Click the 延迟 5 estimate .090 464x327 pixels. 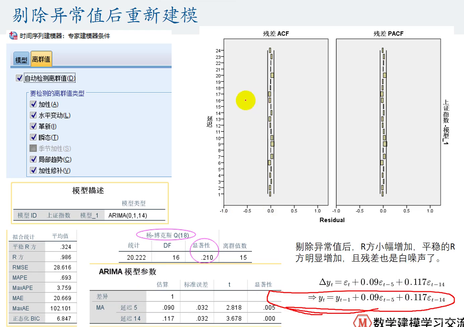click(168, 308)
